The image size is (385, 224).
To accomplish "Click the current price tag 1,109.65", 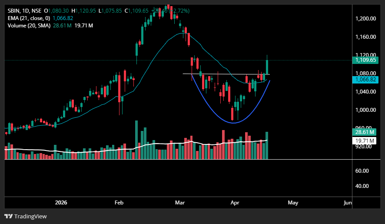I will 365,60.
